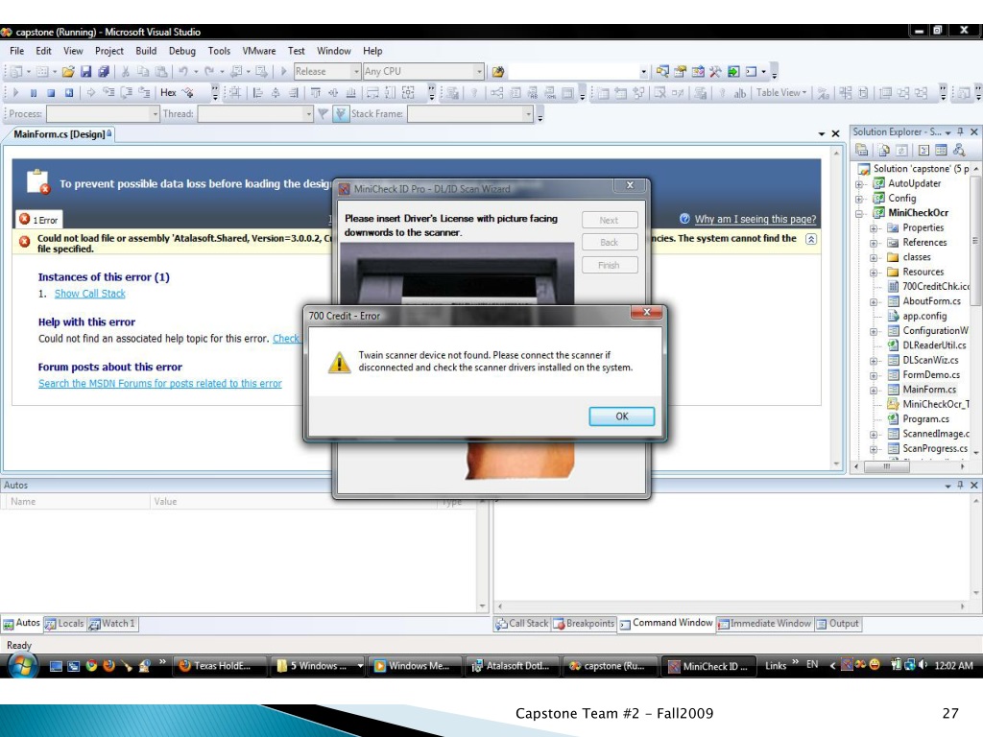
Task: Expand the AutoUpdater project node
Action: coord(859,184)
